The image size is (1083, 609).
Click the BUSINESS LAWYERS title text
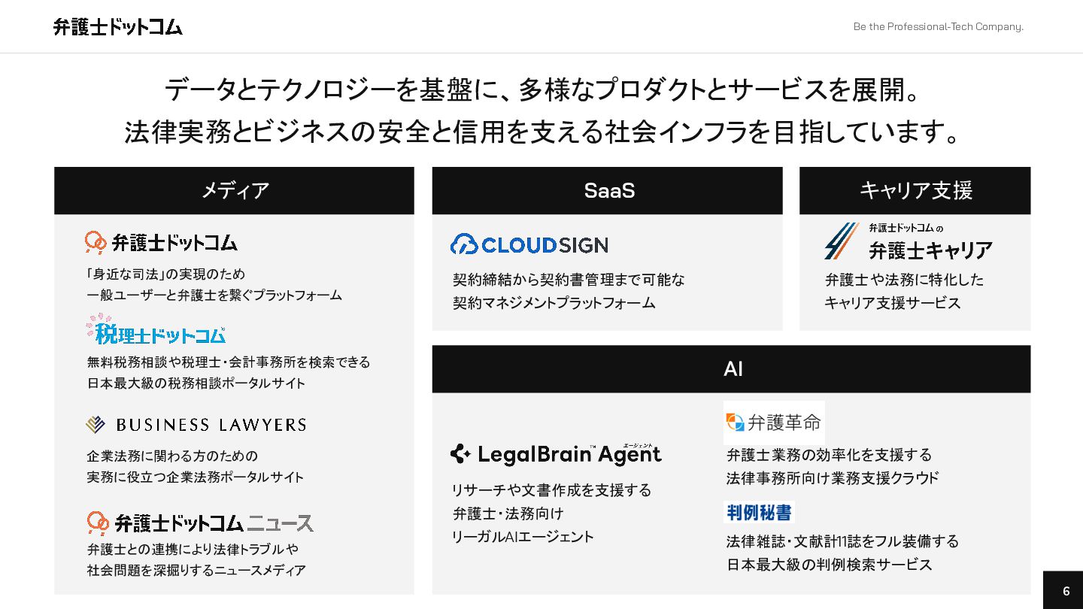click(211, 425)
